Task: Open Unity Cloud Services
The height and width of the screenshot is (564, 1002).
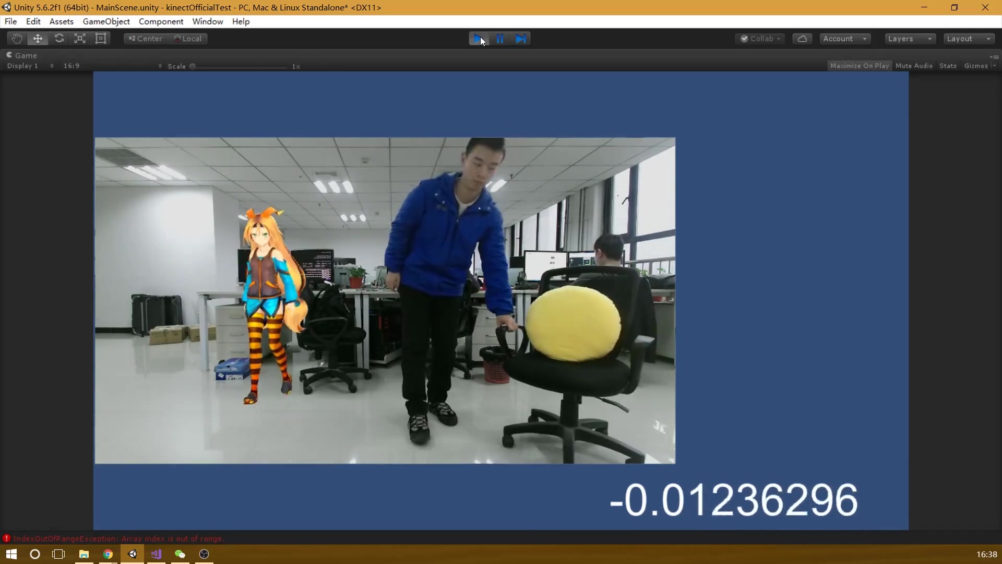Action: pos(802,38)
